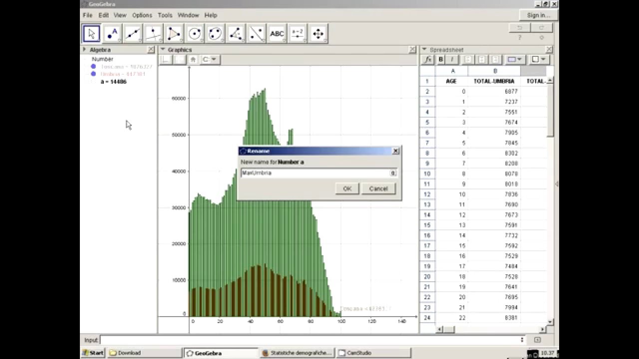Select the New Point tool
The image size is (639, 359).
tap(112, 33)
